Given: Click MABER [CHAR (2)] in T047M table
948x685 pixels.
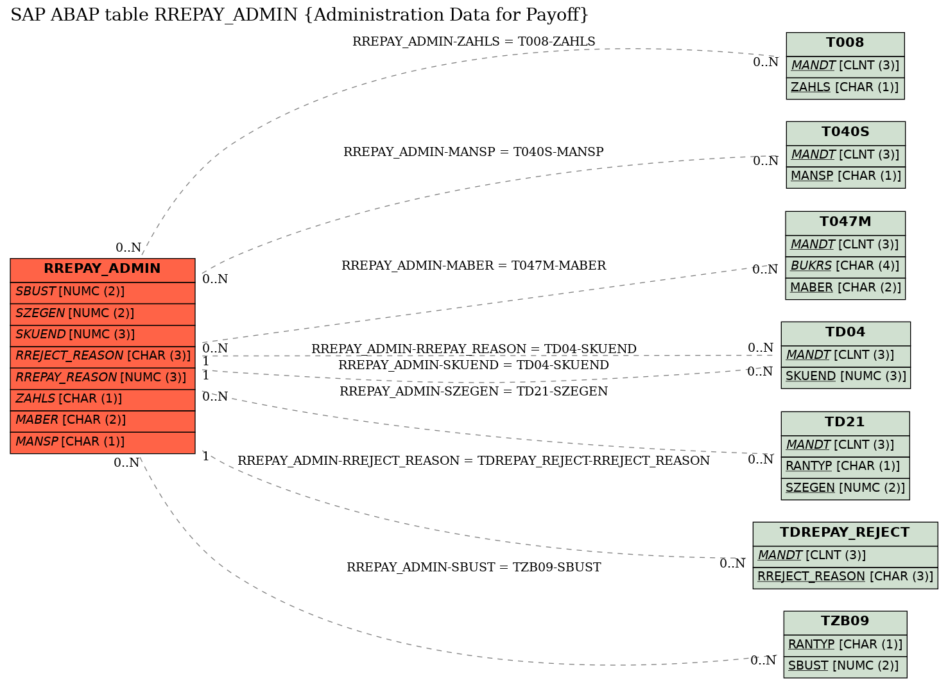Looking at the screenshot, I should pyautogui.click(x=845, y=288).
